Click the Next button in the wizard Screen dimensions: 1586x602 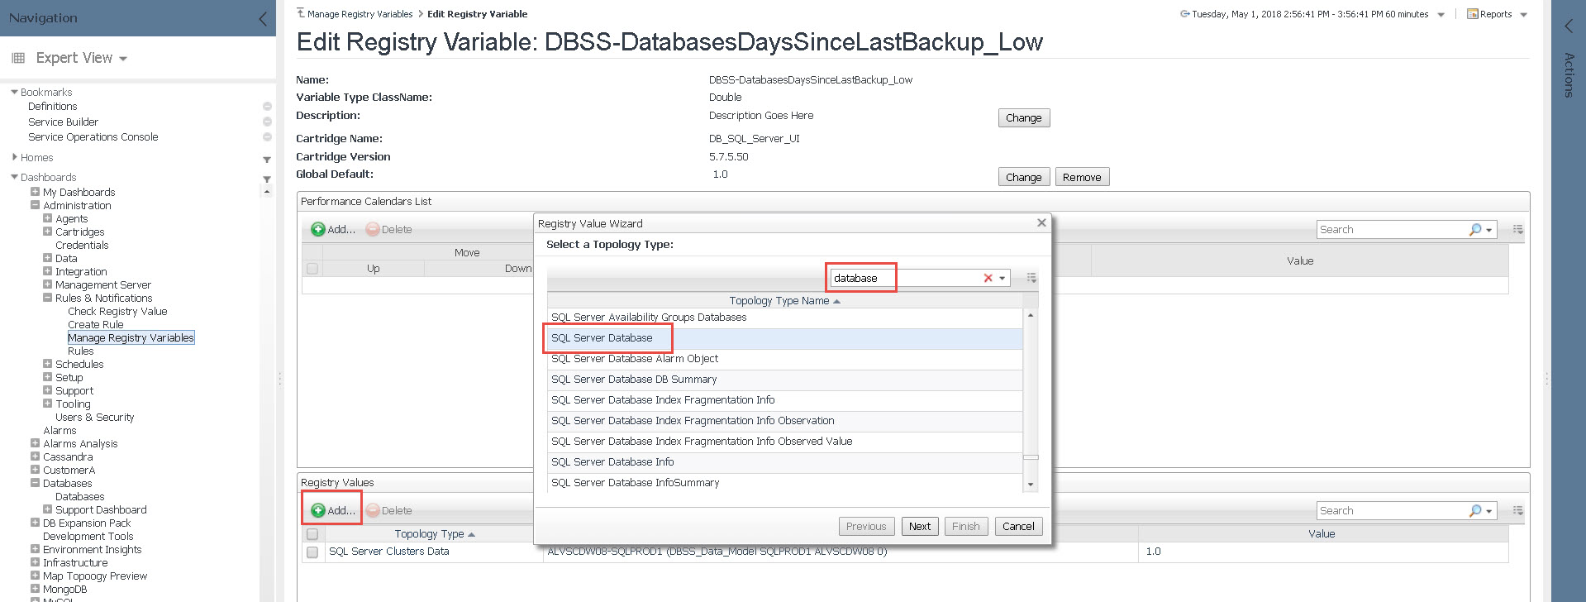point(919,527)
